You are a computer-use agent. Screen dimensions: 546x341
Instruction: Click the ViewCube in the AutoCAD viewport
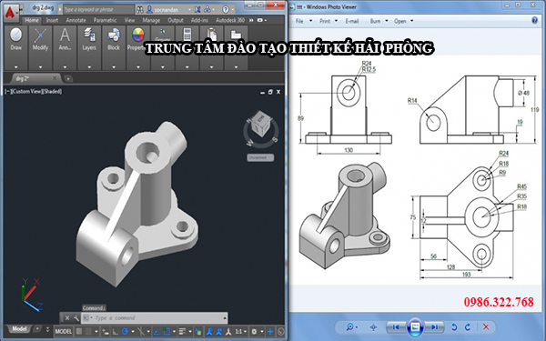pyautogui.click(x=260, y=125)
